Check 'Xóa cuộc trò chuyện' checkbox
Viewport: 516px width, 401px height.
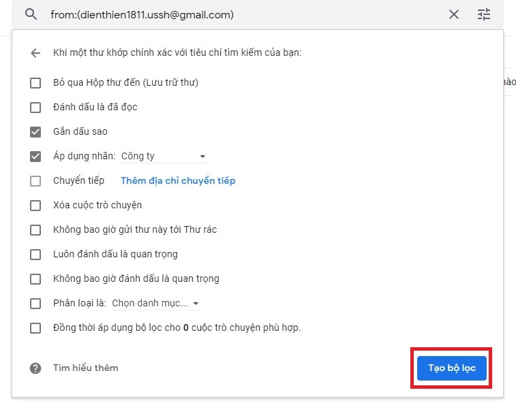[x=35, y=206]
